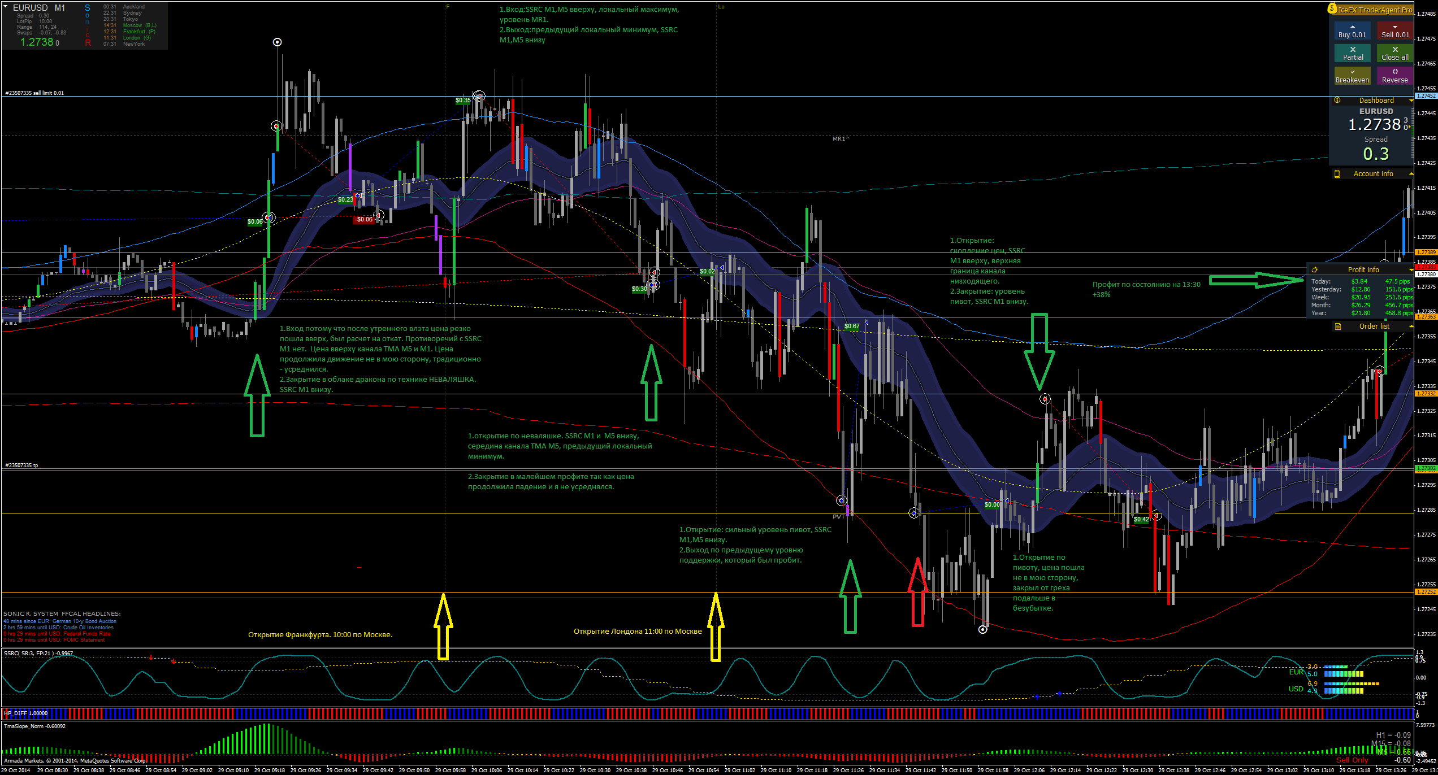
Task: Click the Buy 0.01 button
Action: point(1352,31)
